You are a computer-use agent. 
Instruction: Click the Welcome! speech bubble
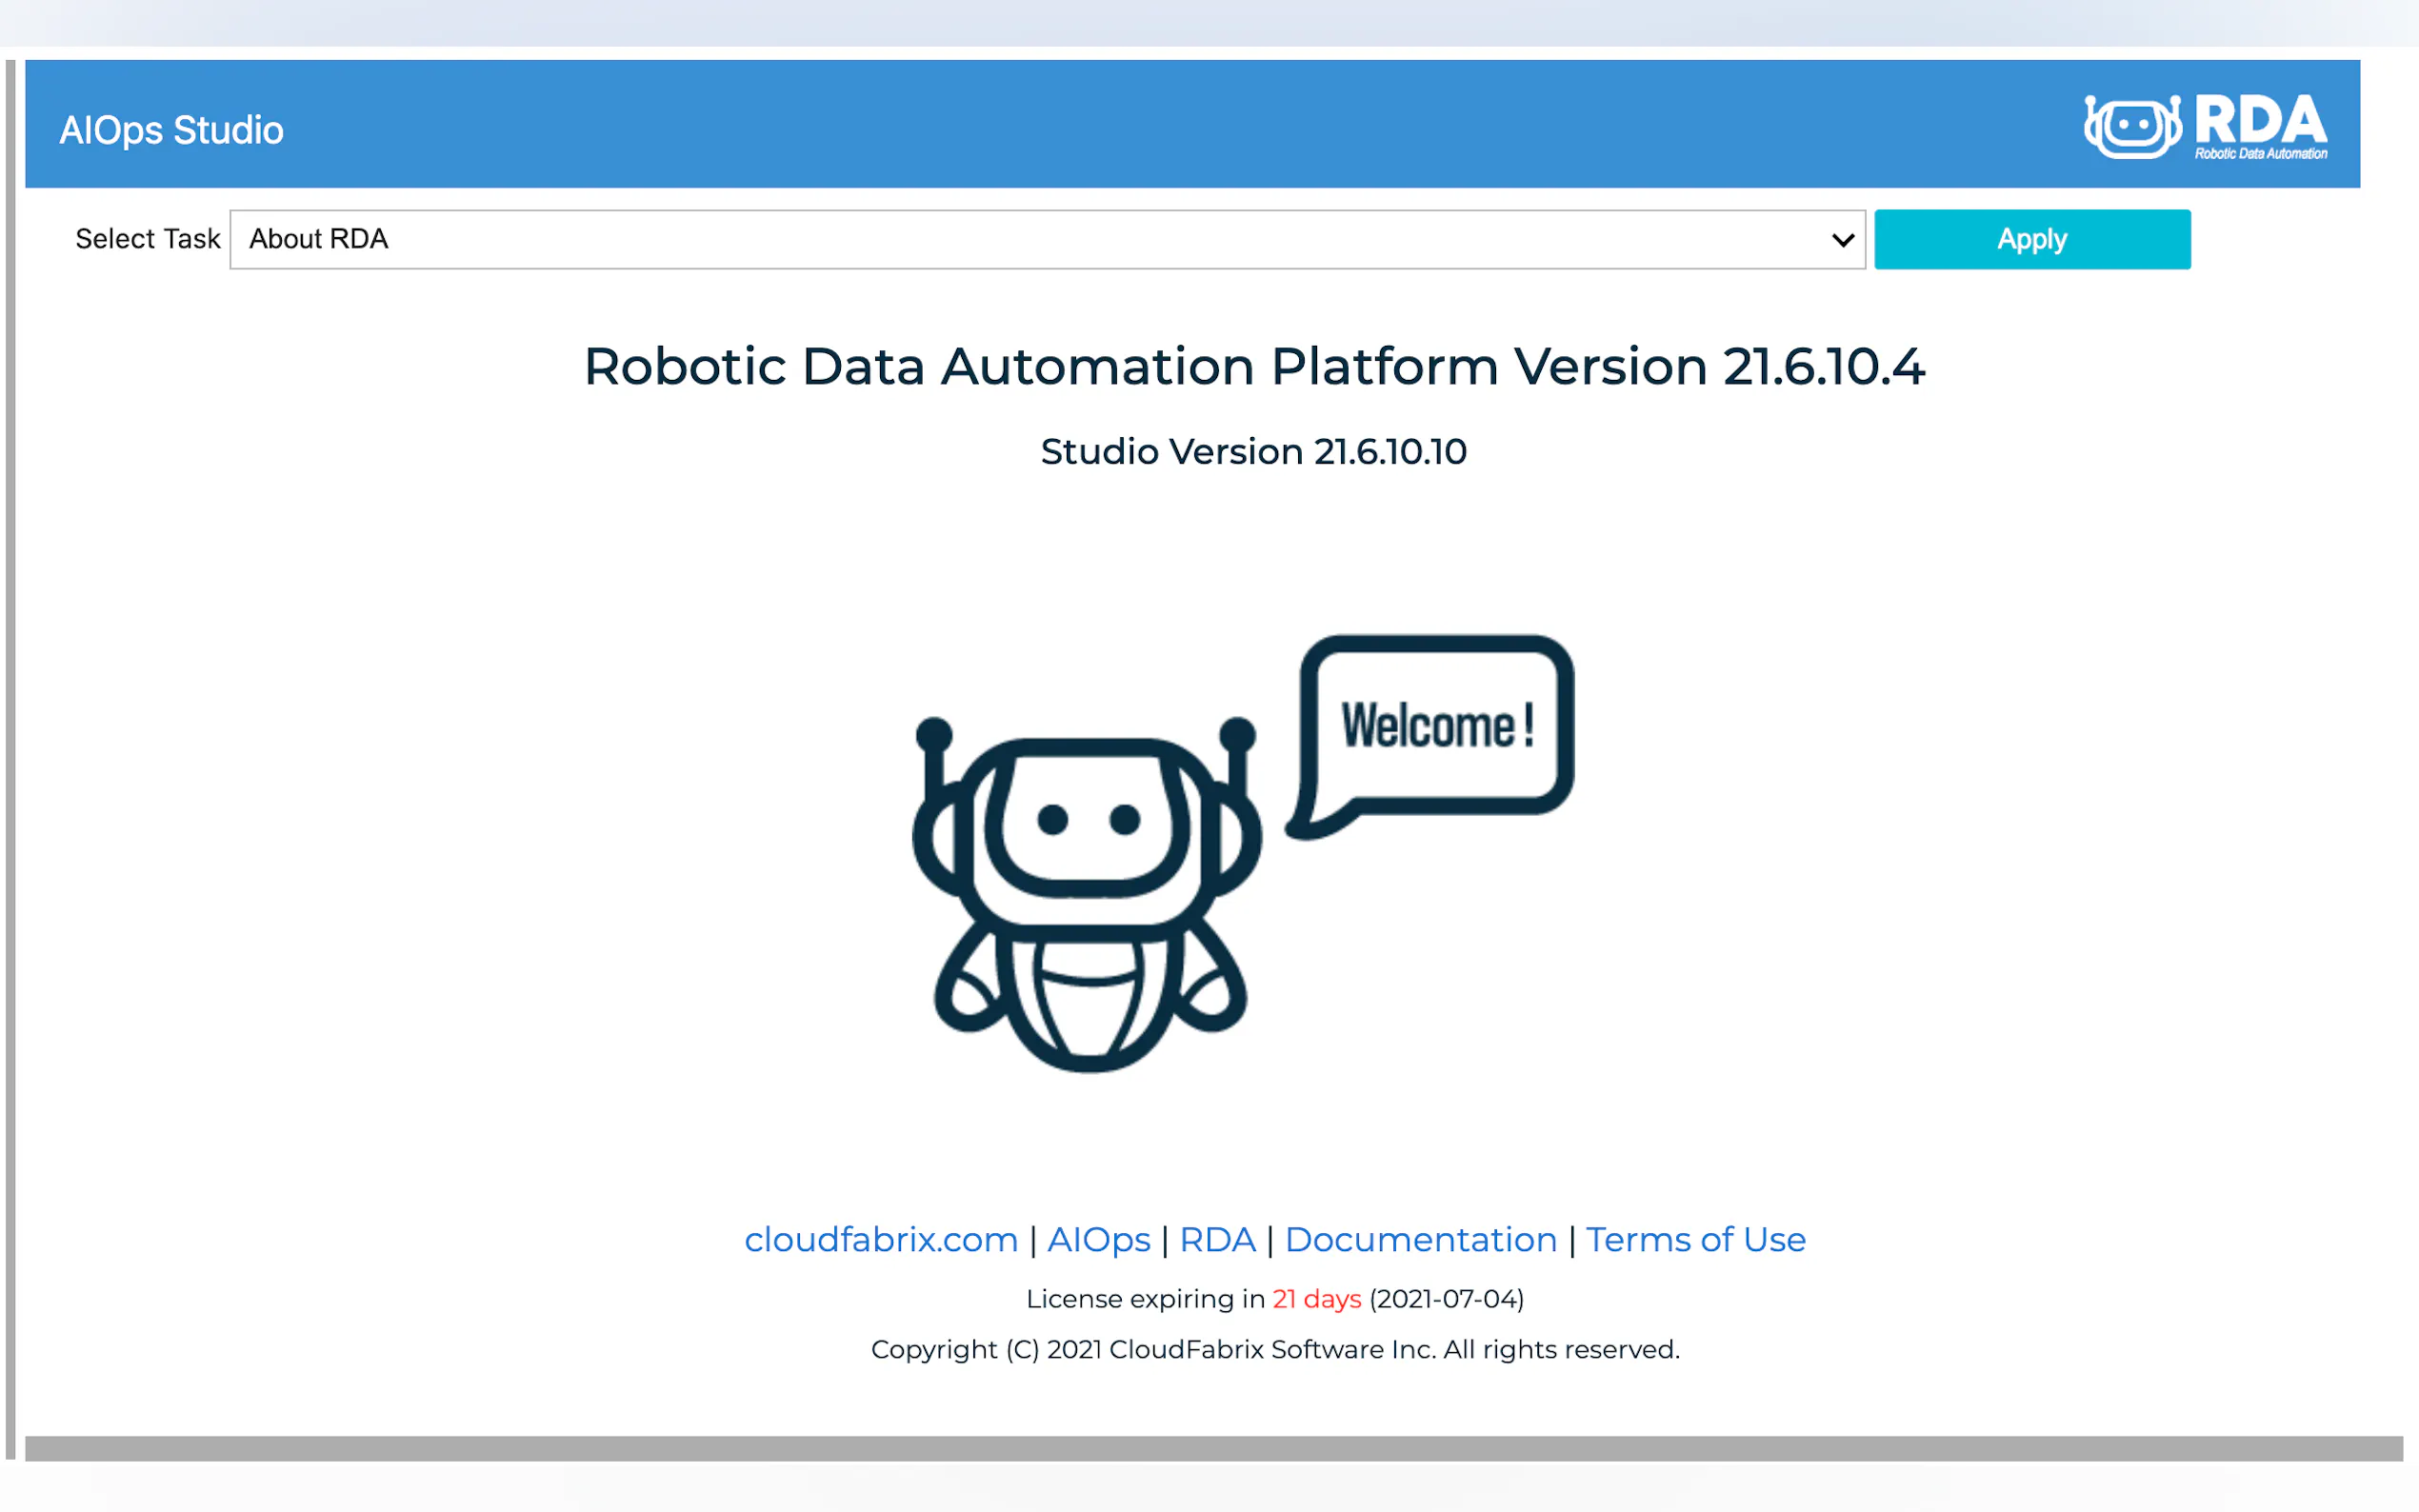[x=1436, y=726]
